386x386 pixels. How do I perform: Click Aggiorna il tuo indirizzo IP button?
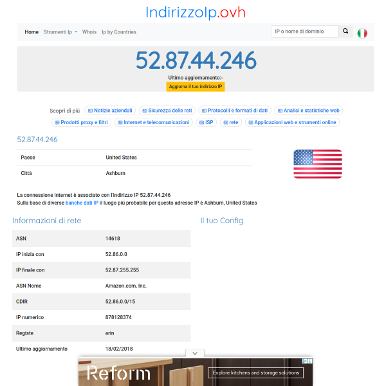pos(196,87)
